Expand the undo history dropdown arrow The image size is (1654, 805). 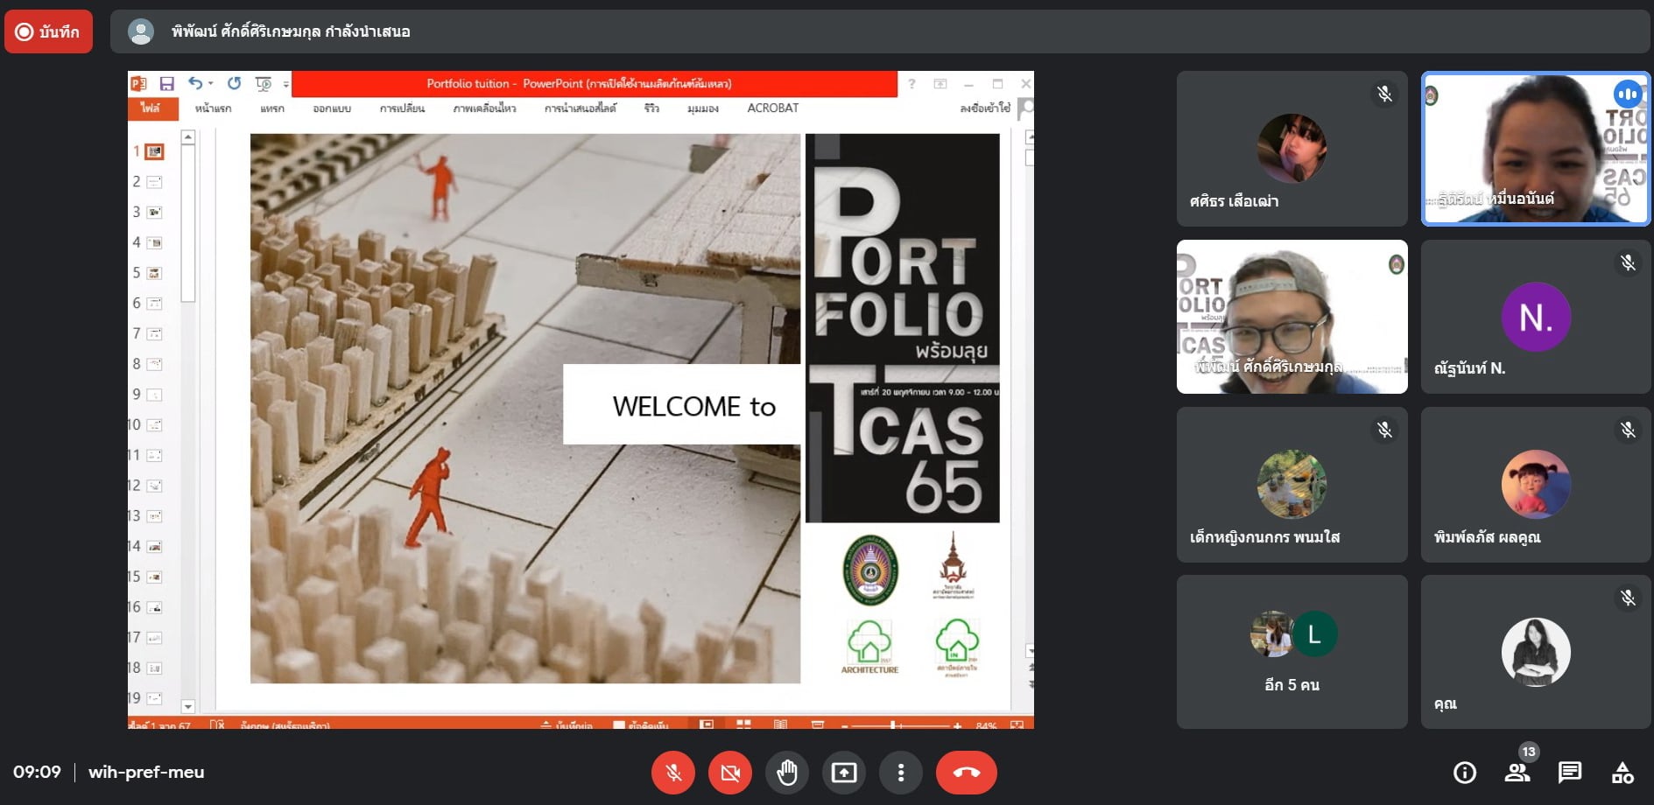(x=211, y=84)
